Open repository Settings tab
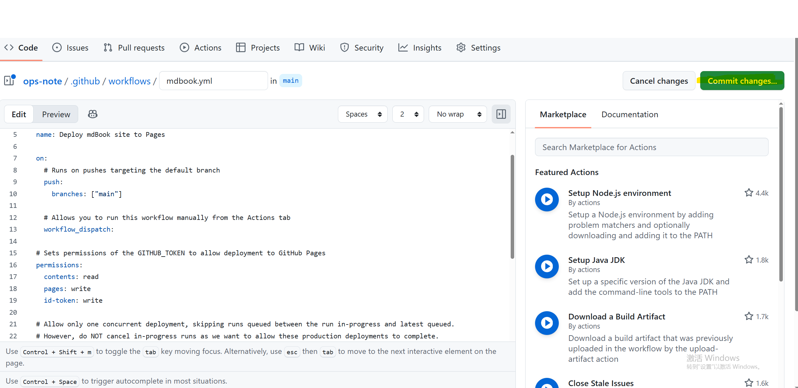 click(x=478, y=48)
